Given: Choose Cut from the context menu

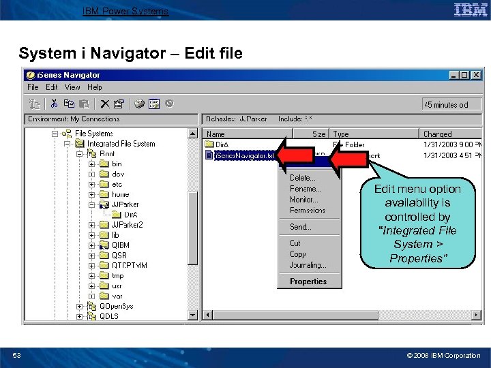Looking at the screenshot, I should coord(295,243).
